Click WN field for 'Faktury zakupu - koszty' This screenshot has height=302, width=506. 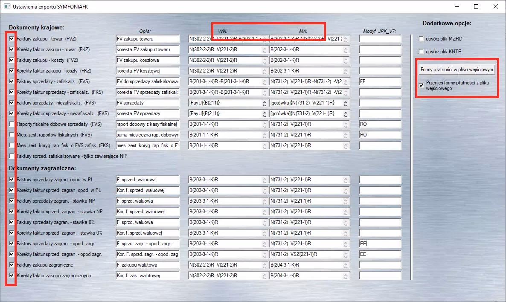(x=224, y=60)
